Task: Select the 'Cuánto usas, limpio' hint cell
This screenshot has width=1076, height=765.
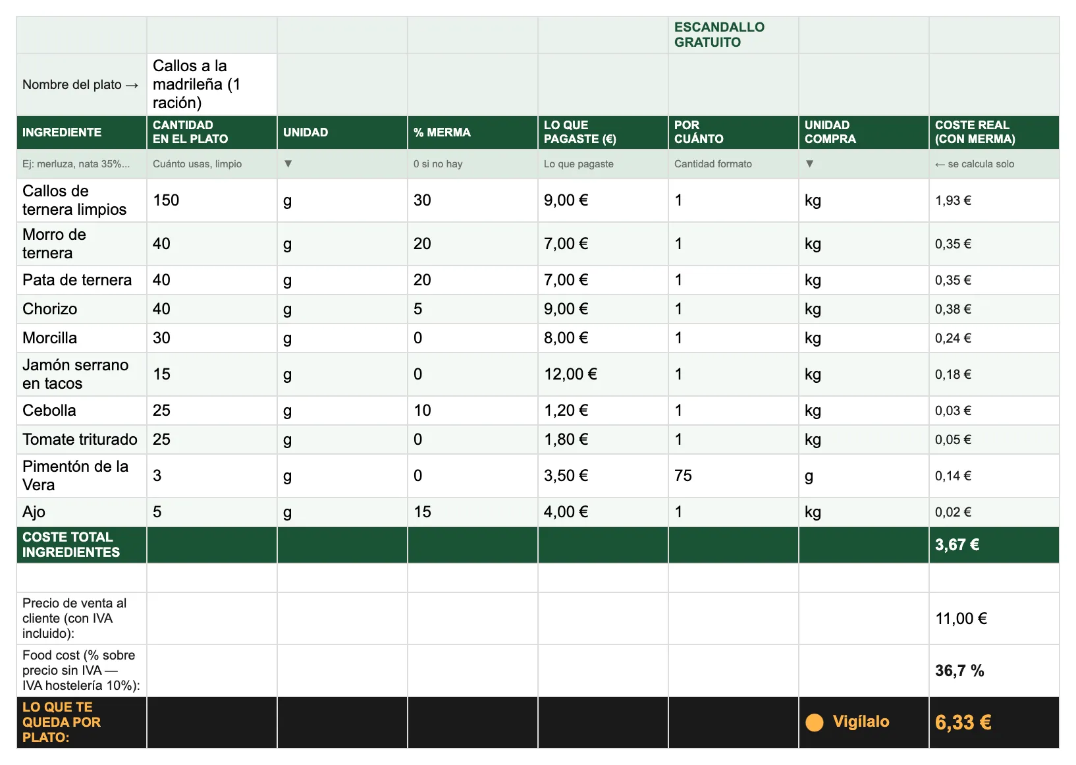Action: (x=211, y=164)
